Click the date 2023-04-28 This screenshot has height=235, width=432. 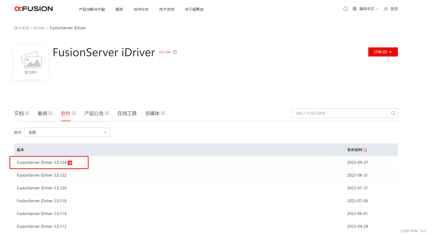[x=357, y=226]
